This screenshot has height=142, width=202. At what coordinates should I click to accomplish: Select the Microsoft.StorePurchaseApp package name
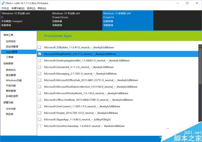click(x=84, y=126)
